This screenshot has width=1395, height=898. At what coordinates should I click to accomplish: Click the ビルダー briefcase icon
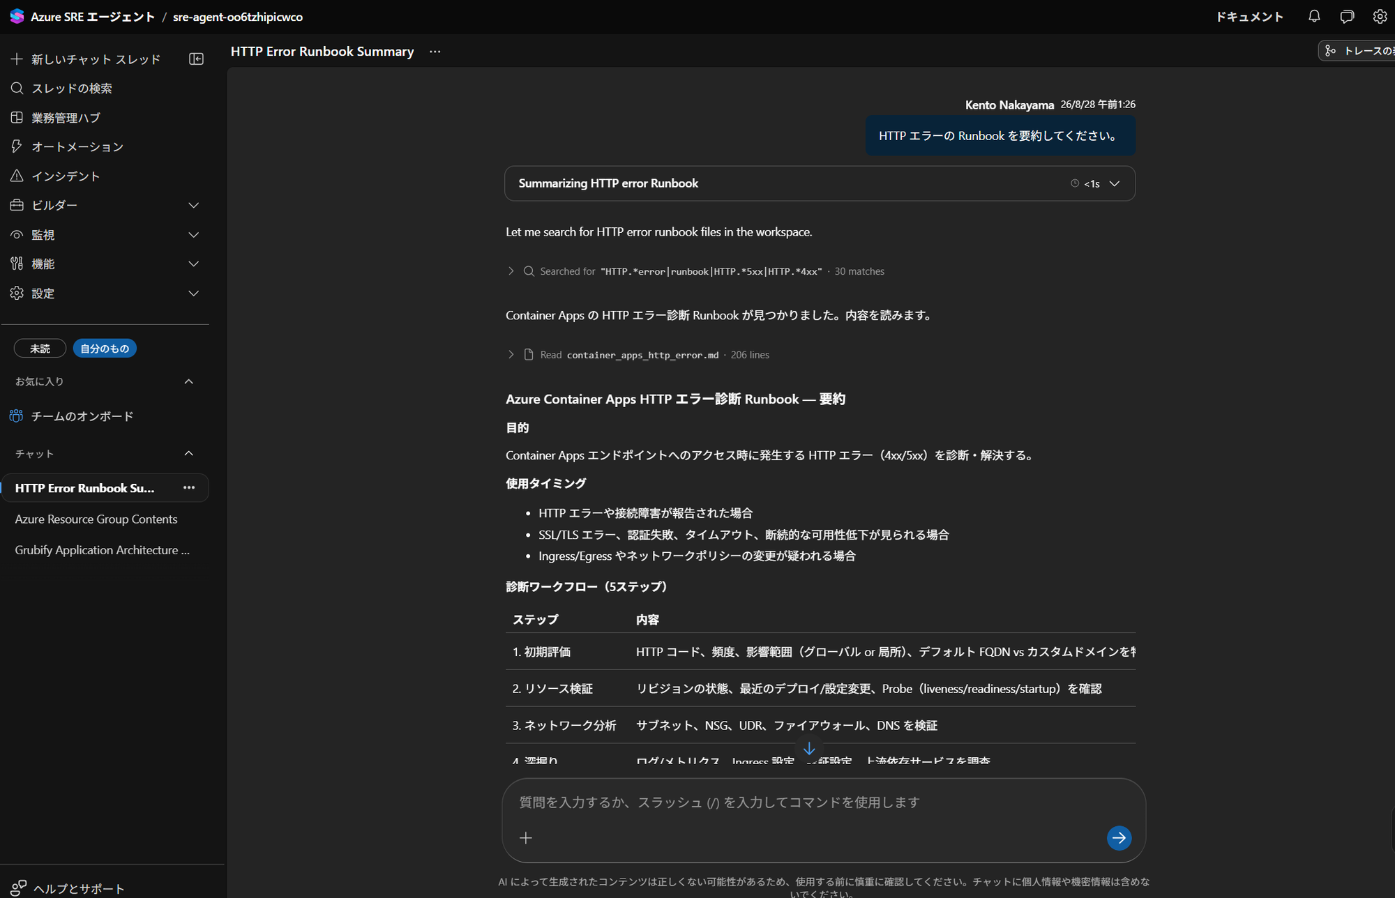(x=17, y=205)
